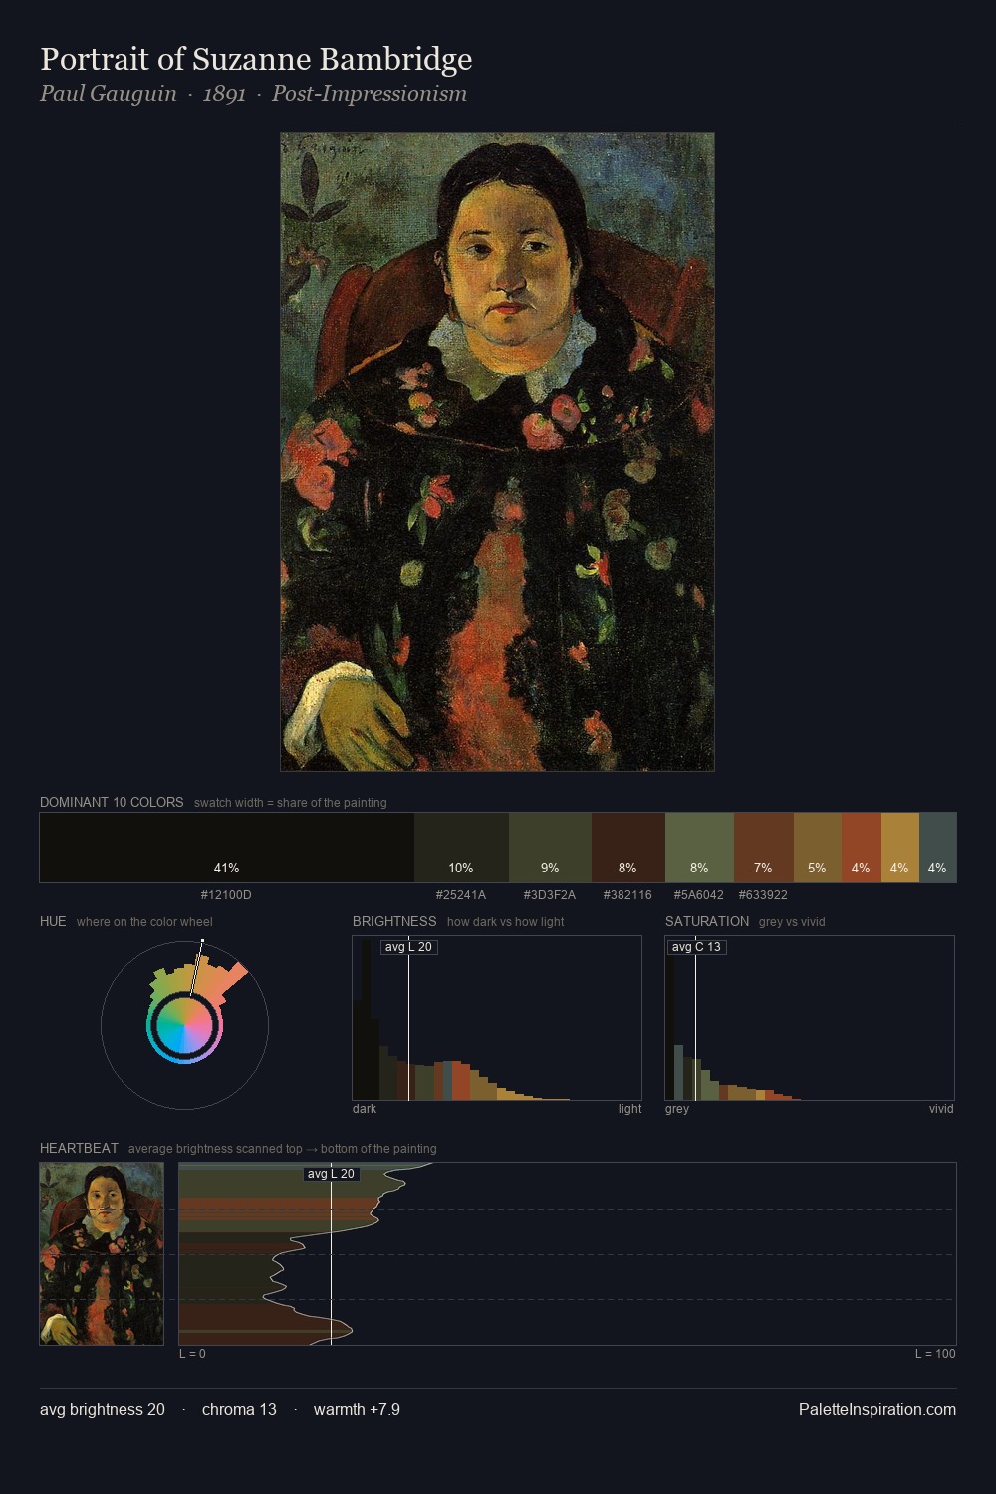This screenshot has height=1494, width=996.
Task: Click the 'HEARTBEAT' section heading
Action: pos(79,1148)
